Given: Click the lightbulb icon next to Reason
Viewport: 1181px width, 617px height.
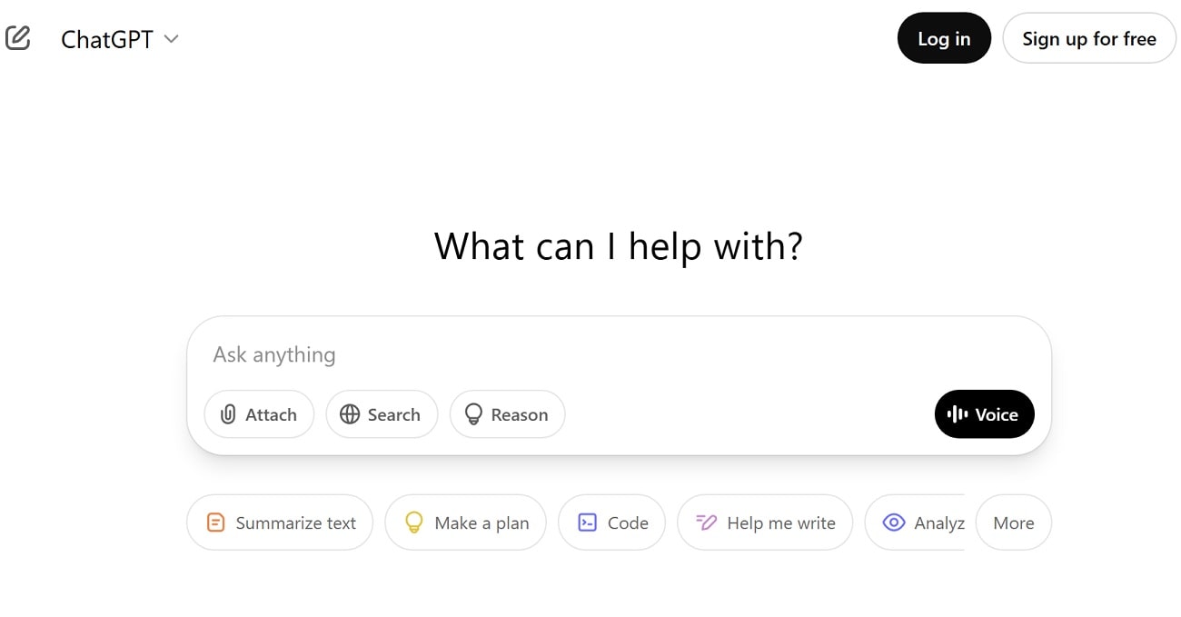Looking at the screenshot, I should (472, 414).
